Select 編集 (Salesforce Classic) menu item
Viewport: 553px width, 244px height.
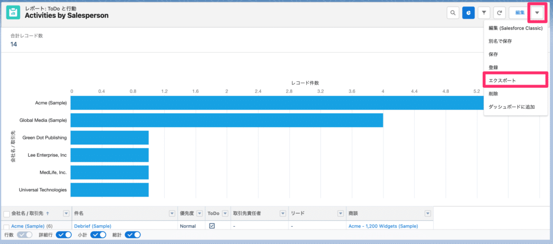pyautogui.click(x=515, y=29)
